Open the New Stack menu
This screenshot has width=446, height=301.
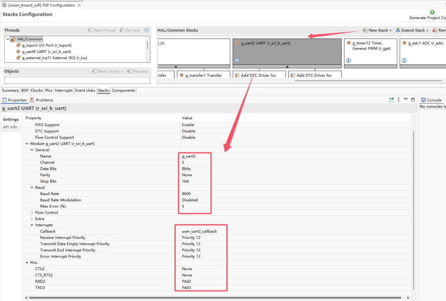click(377, 30)
